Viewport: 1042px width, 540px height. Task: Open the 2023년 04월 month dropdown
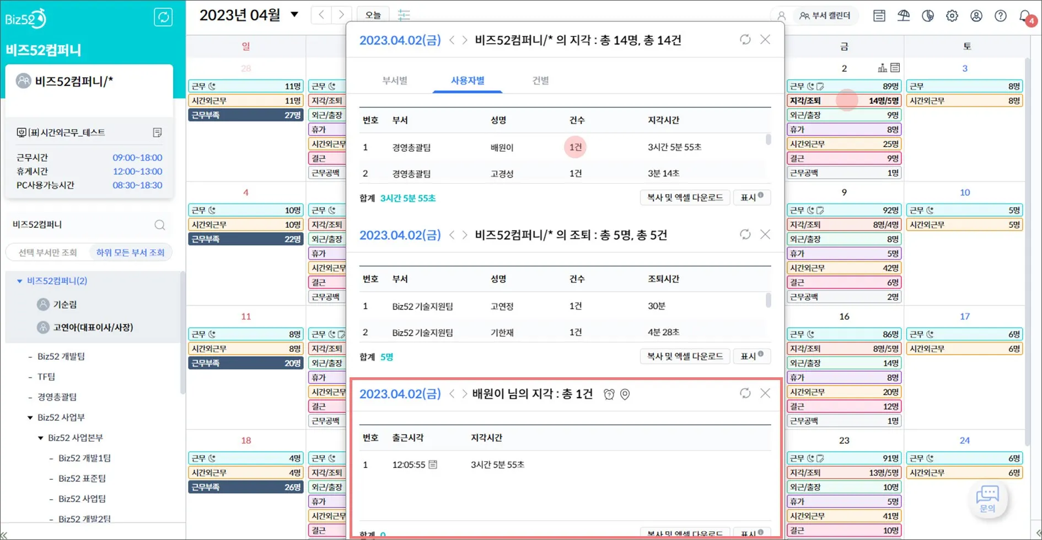294,15
